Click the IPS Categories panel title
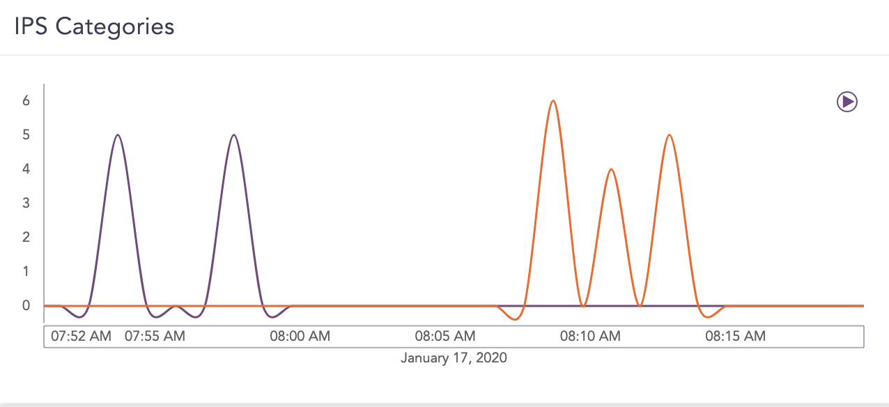The image size is (889, 407). pyautogui.click(x=95, y=26)
